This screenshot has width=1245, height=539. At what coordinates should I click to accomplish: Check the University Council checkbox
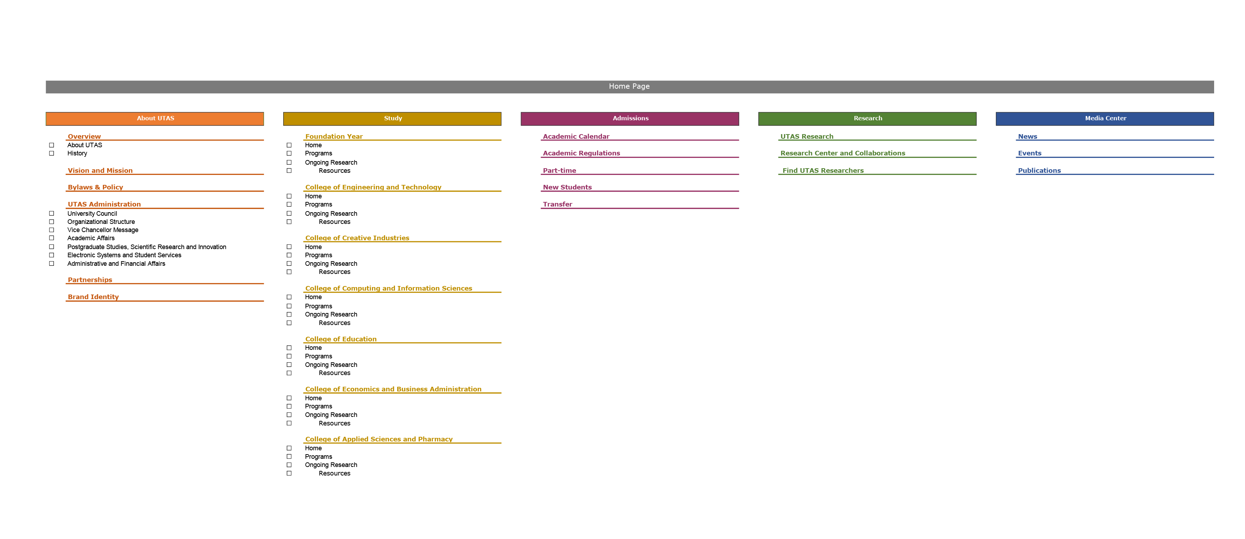click(52, 213)
